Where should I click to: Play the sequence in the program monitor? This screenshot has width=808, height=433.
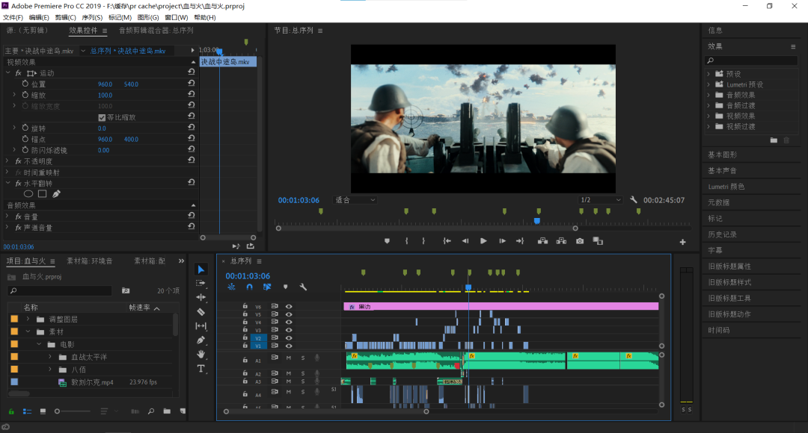click(483, 241)
